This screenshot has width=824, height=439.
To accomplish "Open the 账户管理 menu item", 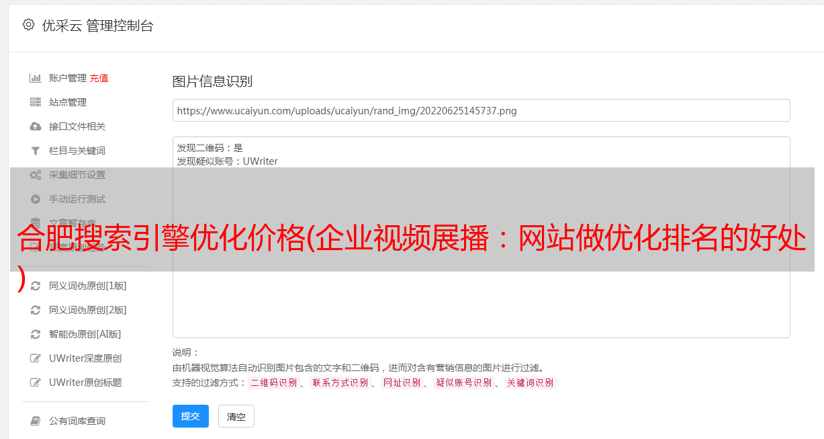I will pos(67,78).
